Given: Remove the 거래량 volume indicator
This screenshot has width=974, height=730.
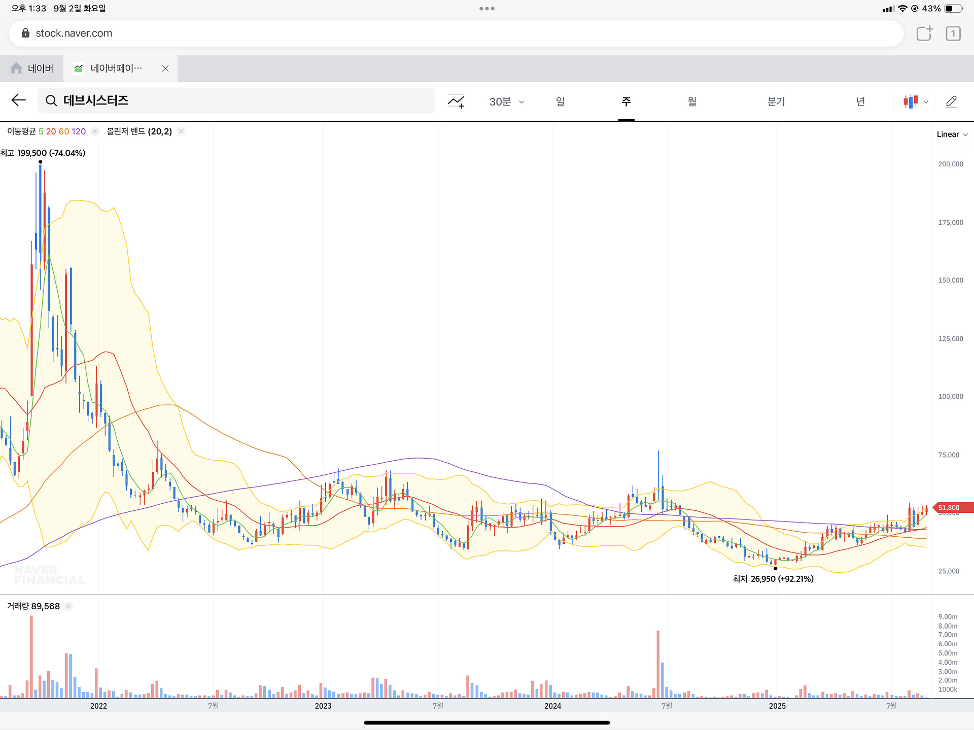Looking at the screenshot, I should [68, 606].
